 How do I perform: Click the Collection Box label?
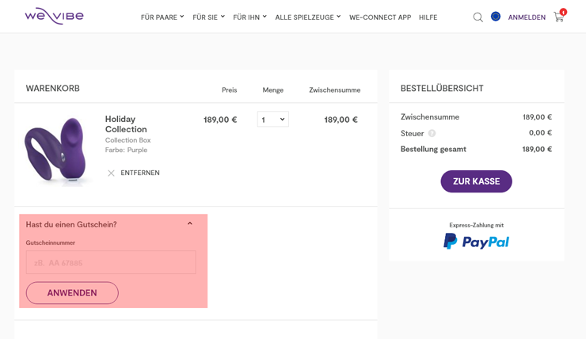127,140
